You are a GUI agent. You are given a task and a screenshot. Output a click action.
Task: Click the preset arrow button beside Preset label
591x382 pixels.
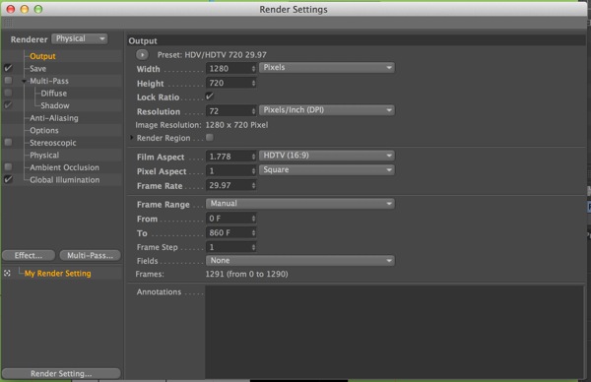pos(142,55)
